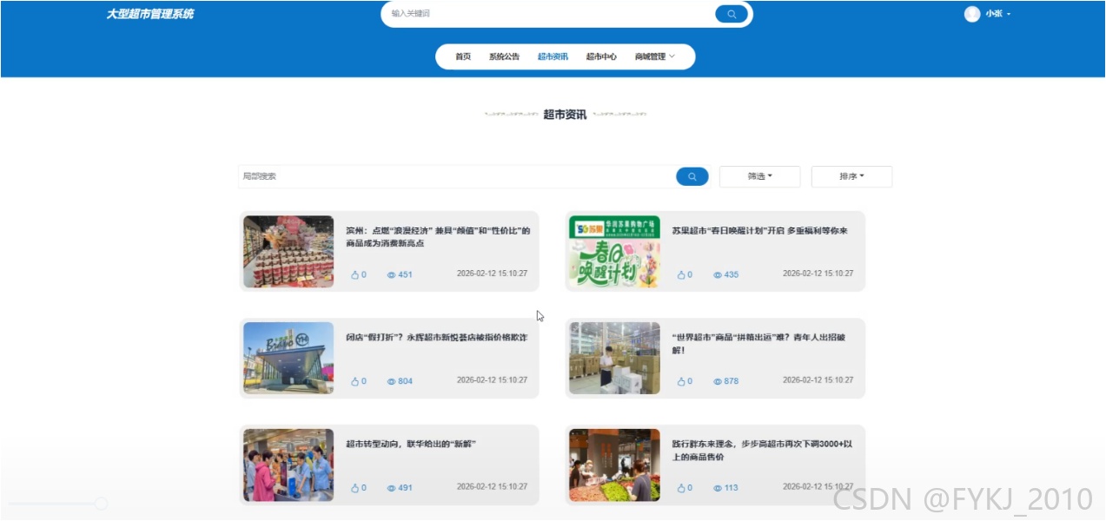Screen dimensions: 1106x521
Task: Open the 系统公告 navigation item
Action: point(504,56)
